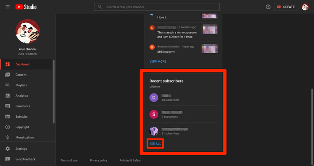Click the Playlists list icon
Viewport: 314px width, 166px height.
pyautogui.click(x=8, y=85)
